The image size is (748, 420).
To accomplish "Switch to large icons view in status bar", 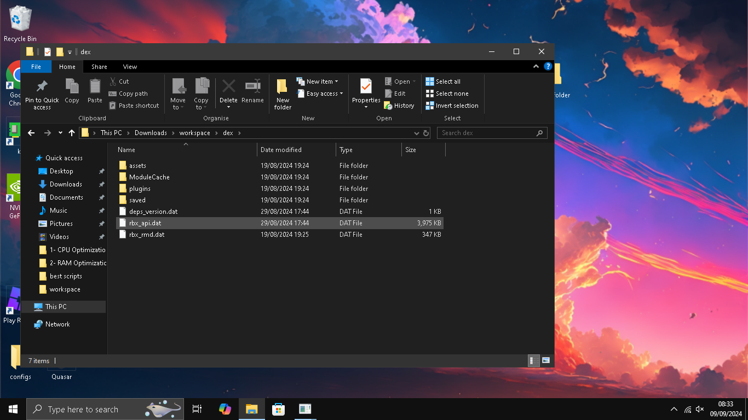I will point(545,360).
